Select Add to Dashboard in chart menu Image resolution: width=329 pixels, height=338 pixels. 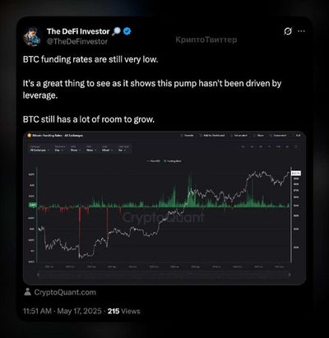pos(212,136)
